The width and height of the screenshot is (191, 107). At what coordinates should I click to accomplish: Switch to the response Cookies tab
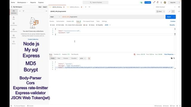click(57, 54)
